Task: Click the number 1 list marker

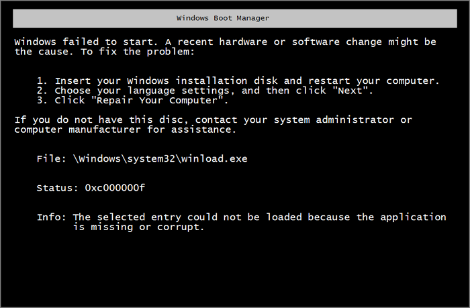Action: pyautogui.click(x=42, y=81)
